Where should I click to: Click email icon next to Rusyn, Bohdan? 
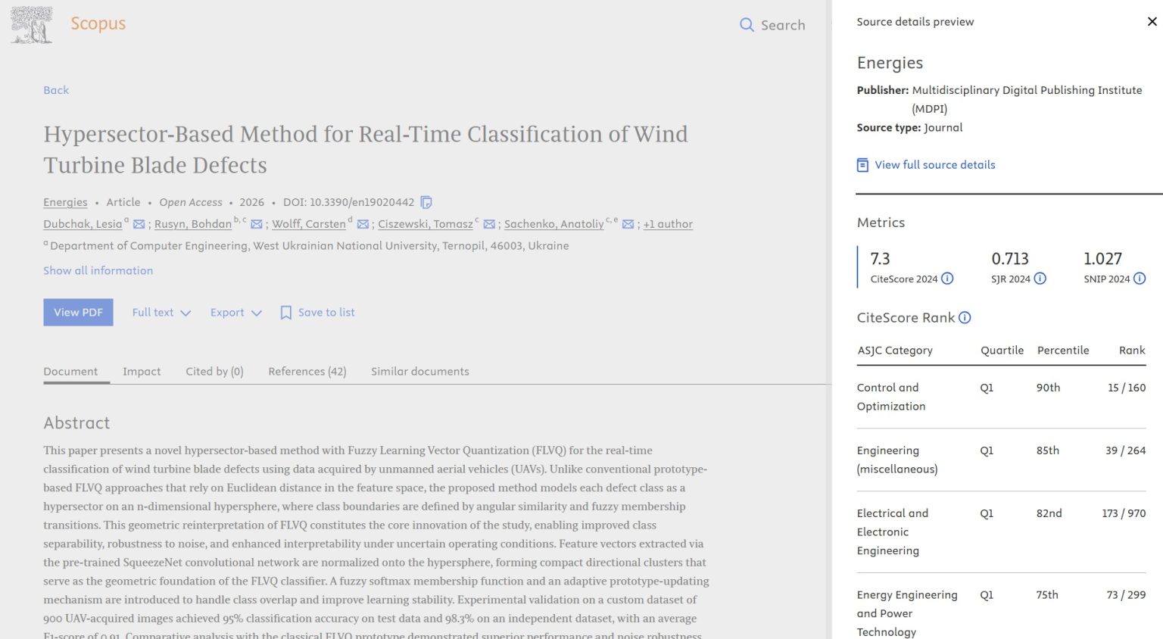tap(257, 224)
